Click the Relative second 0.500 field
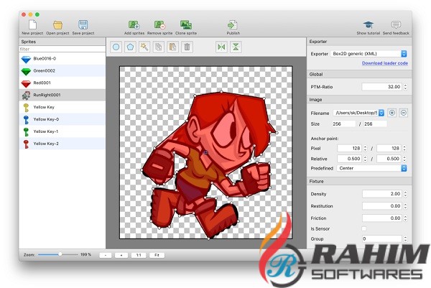 (389, 159)
